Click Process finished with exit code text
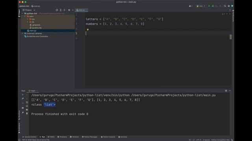The width and height of the screenshot is (252, 141). (x=60, y=114)
